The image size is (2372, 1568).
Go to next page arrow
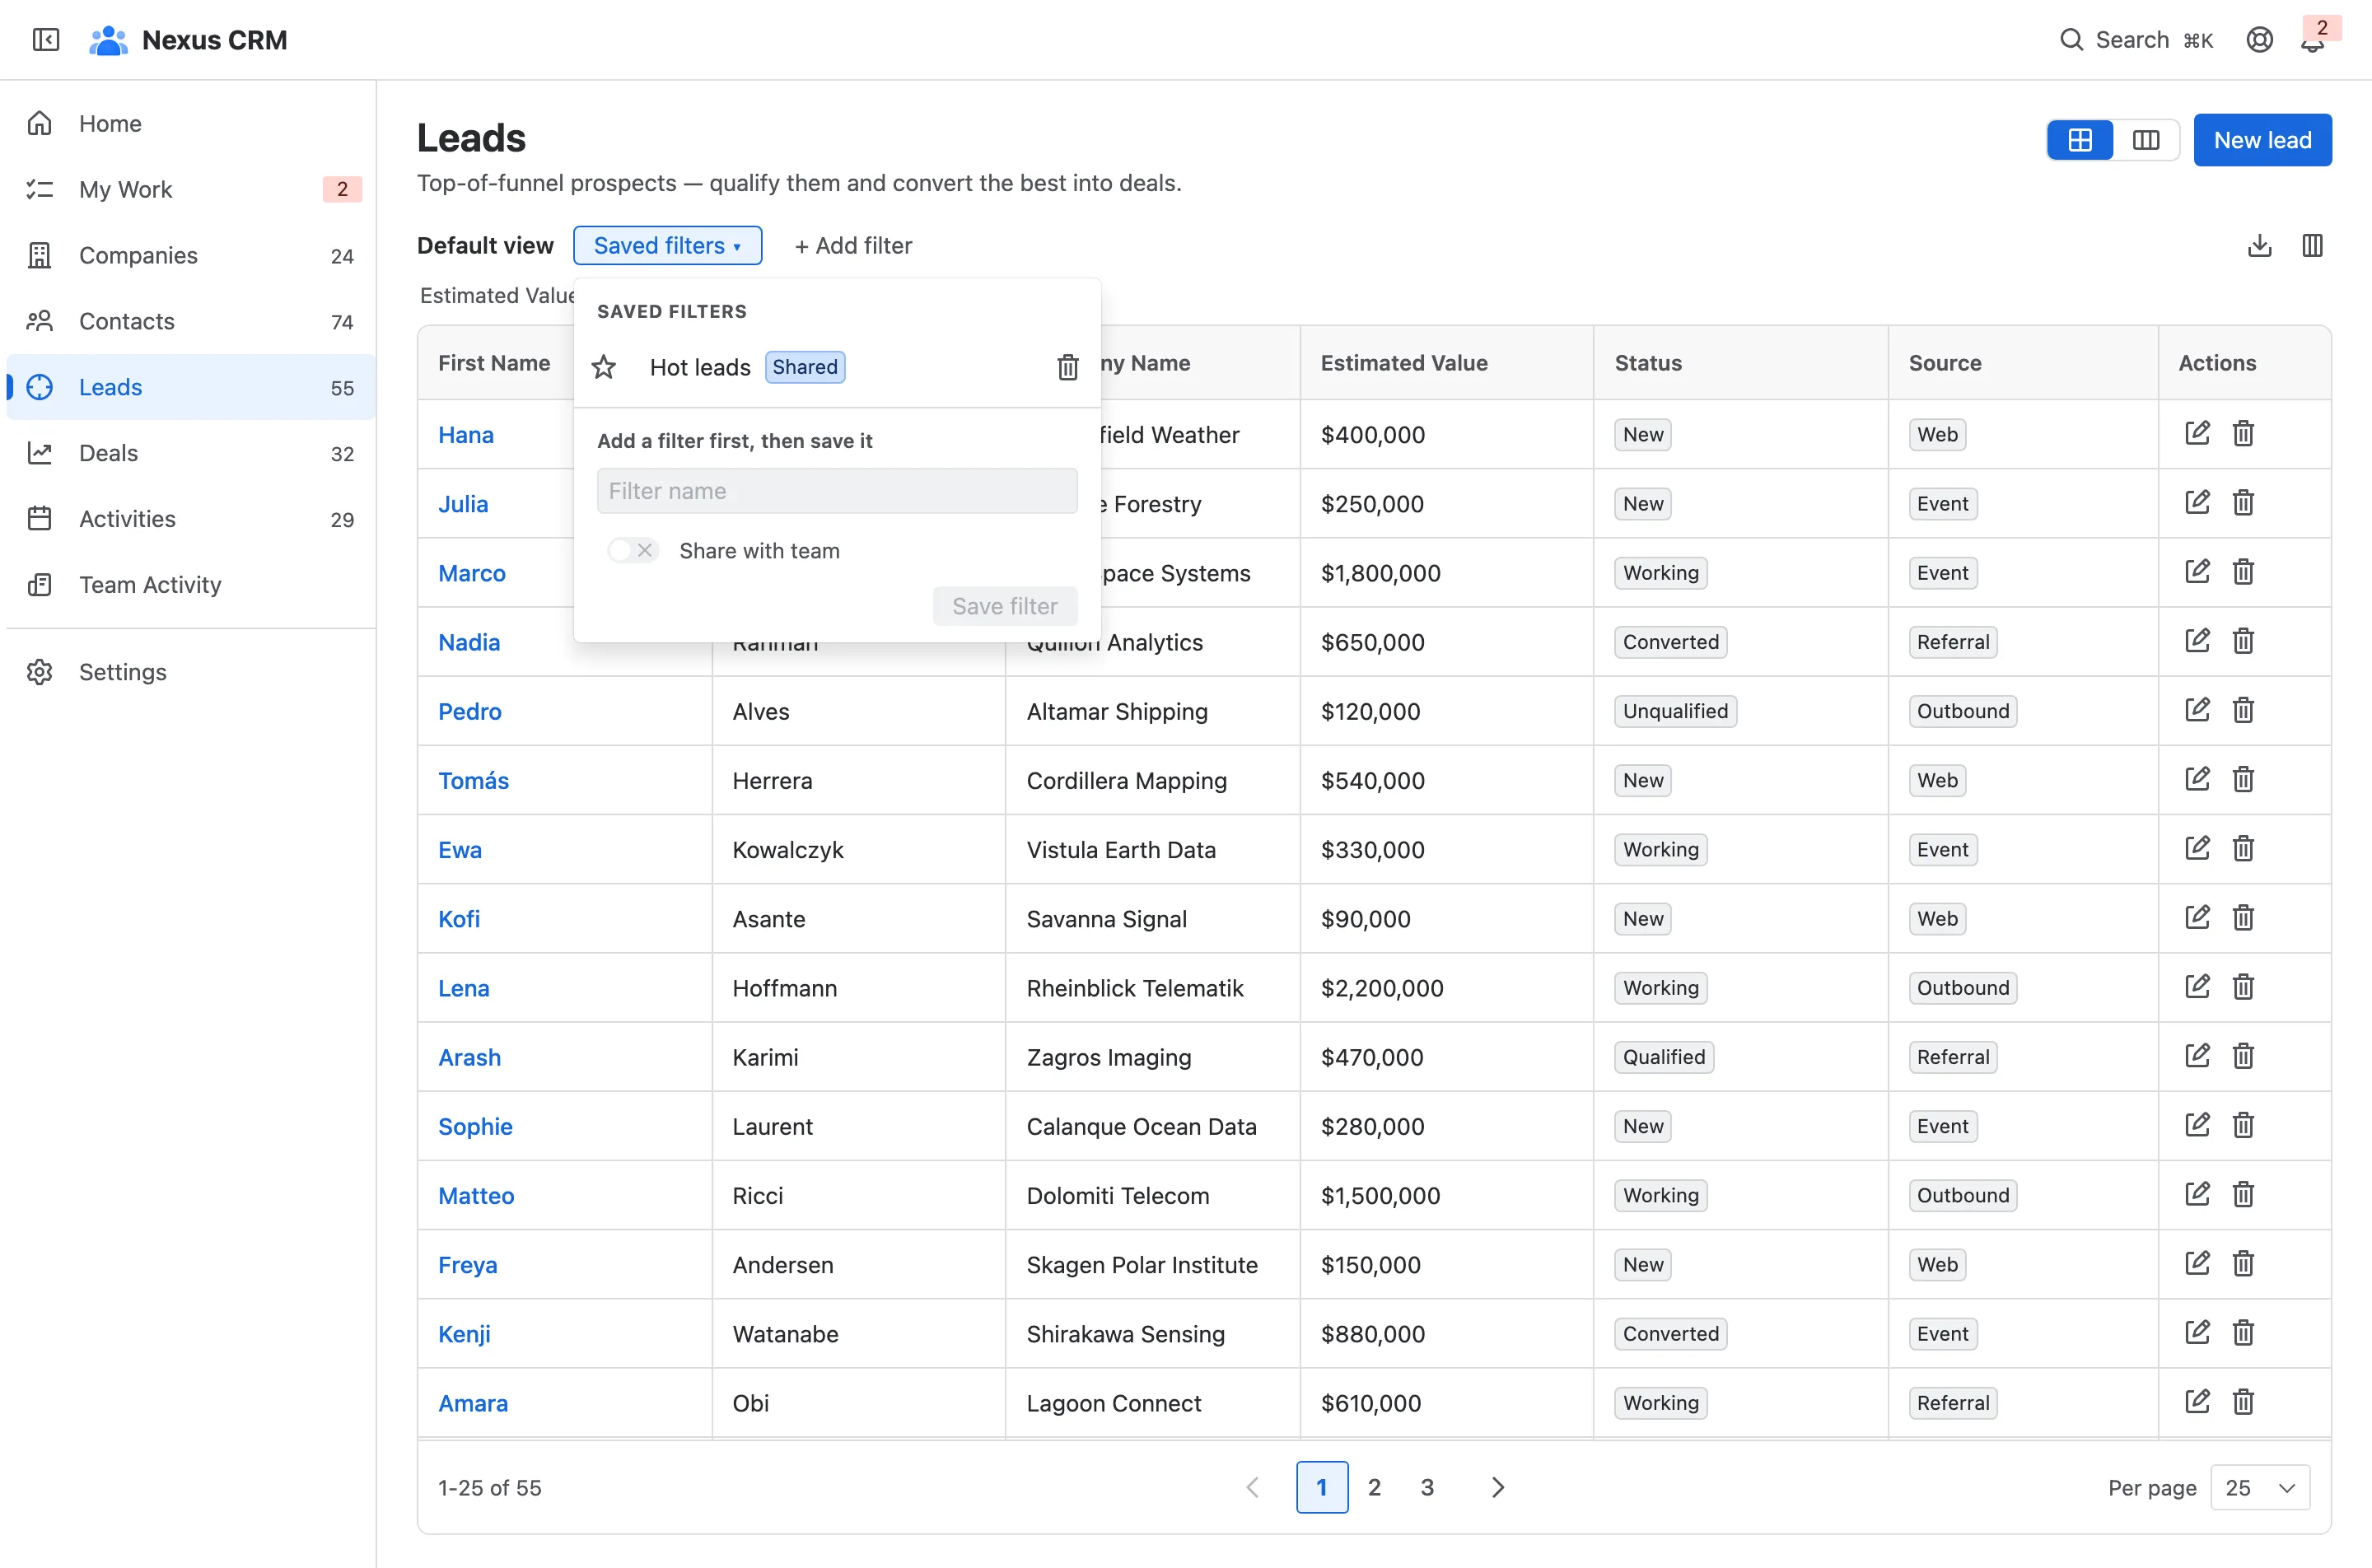click(1497, 1487)
